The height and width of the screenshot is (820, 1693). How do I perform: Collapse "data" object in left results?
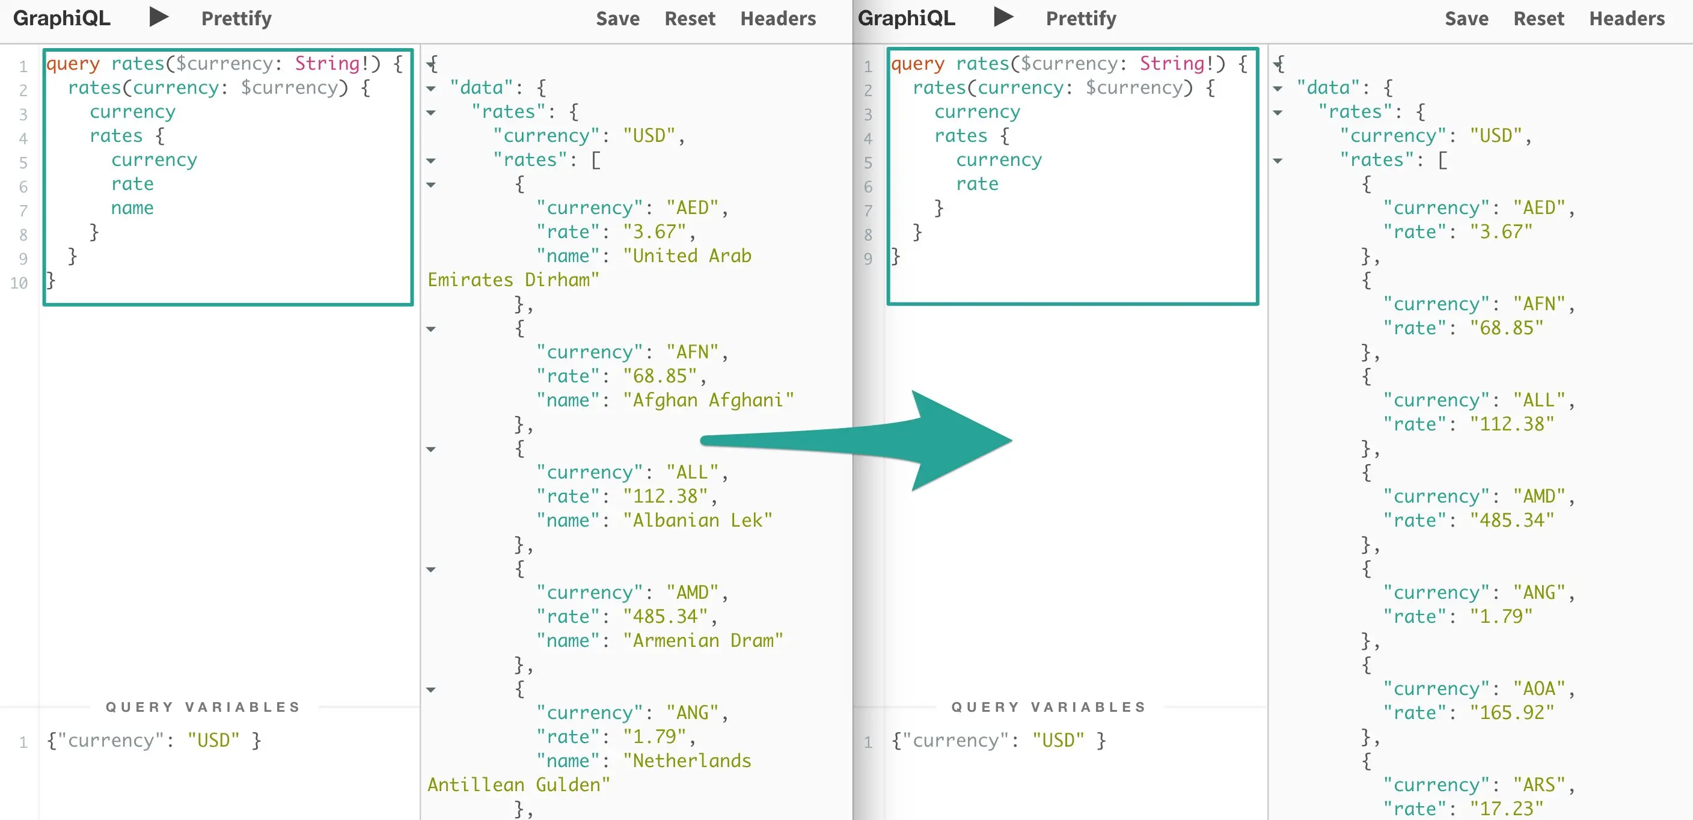pyautogui.click(x=431, y=89)
